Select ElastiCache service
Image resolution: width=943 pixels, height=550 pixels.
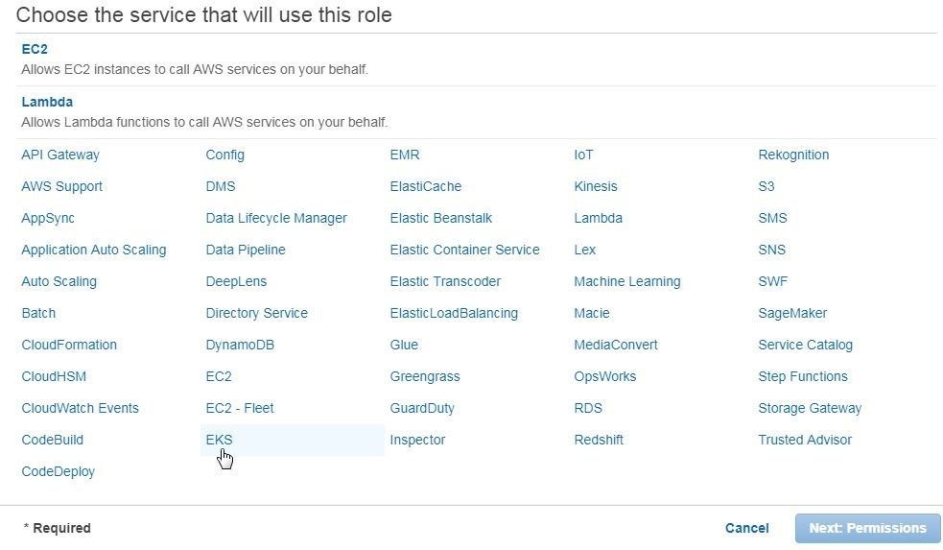click(x=426, y=186)
